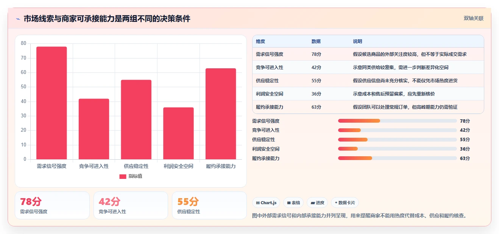Open the 78分 需求信号强度 data card
Viewport: 499px width, 234px height.
52,205
